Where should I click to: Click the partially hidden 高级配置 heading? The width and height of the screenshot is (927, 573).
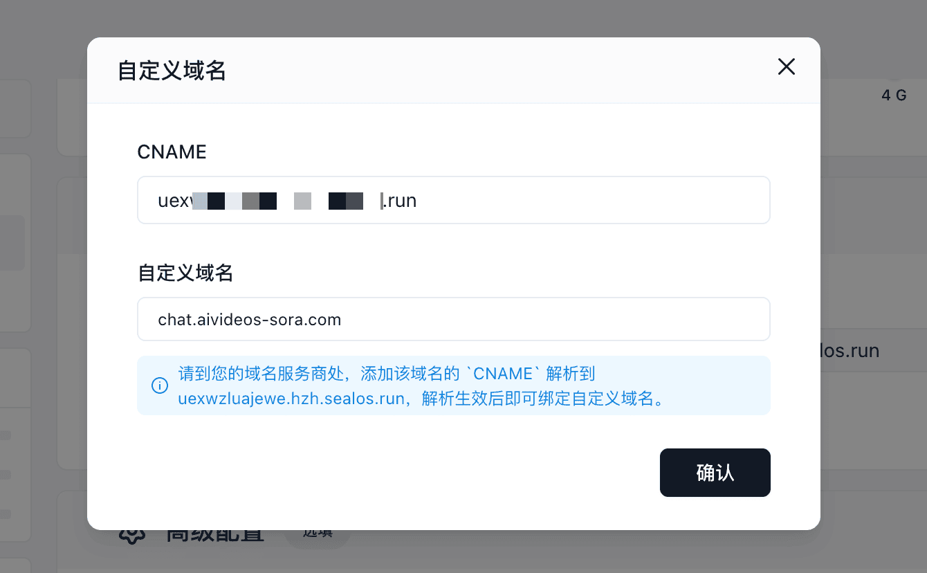point(215,534)
